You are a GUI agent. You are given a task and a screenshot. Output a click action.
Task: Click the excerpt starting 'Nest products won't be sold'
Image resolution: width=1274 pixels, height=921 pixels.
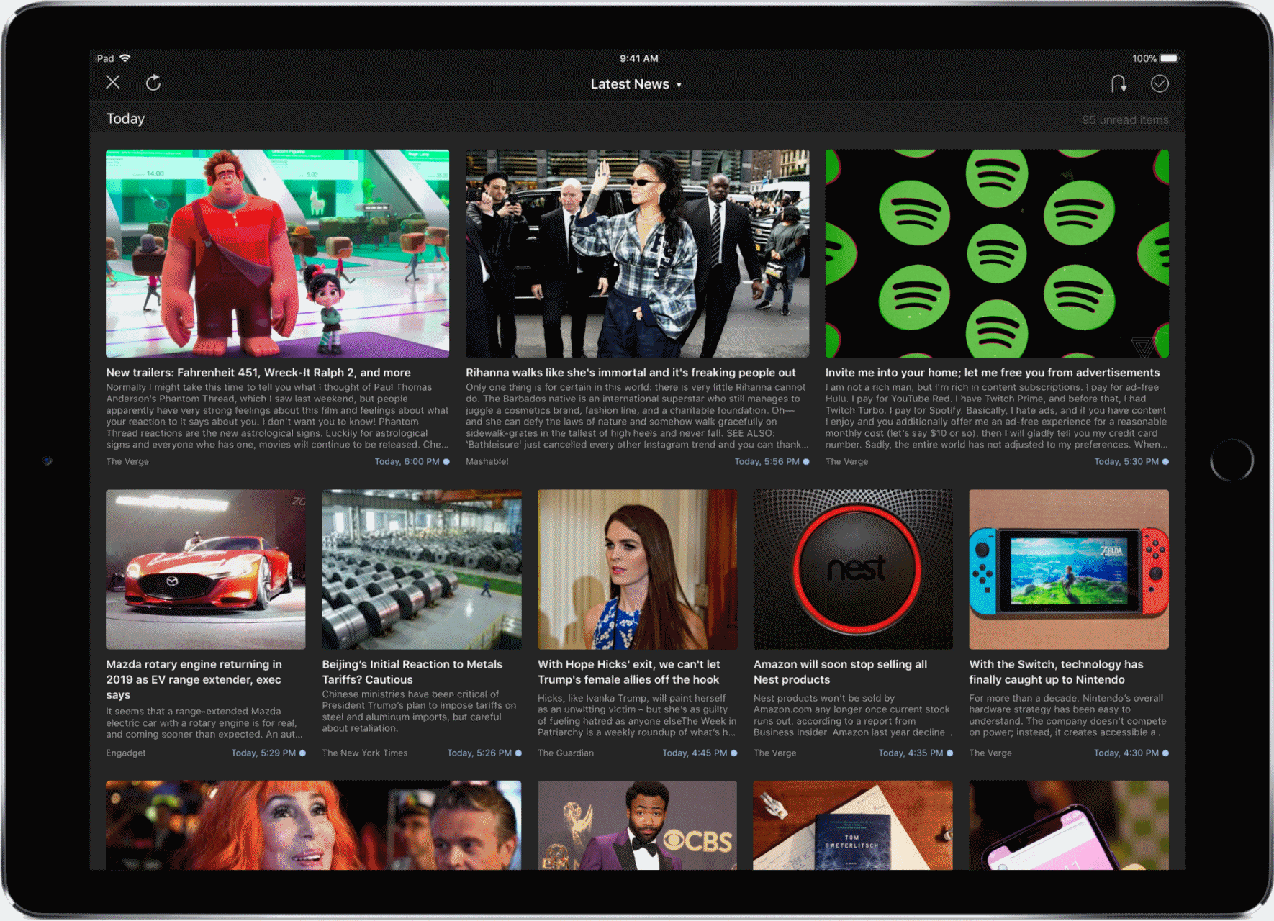click(853, 715)
